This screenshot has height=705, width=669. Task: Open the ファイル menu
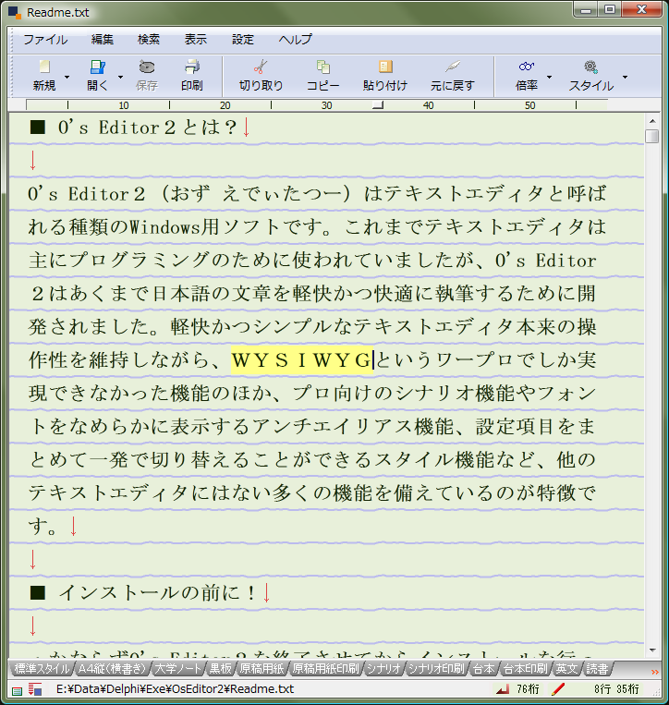coord(45,40)
